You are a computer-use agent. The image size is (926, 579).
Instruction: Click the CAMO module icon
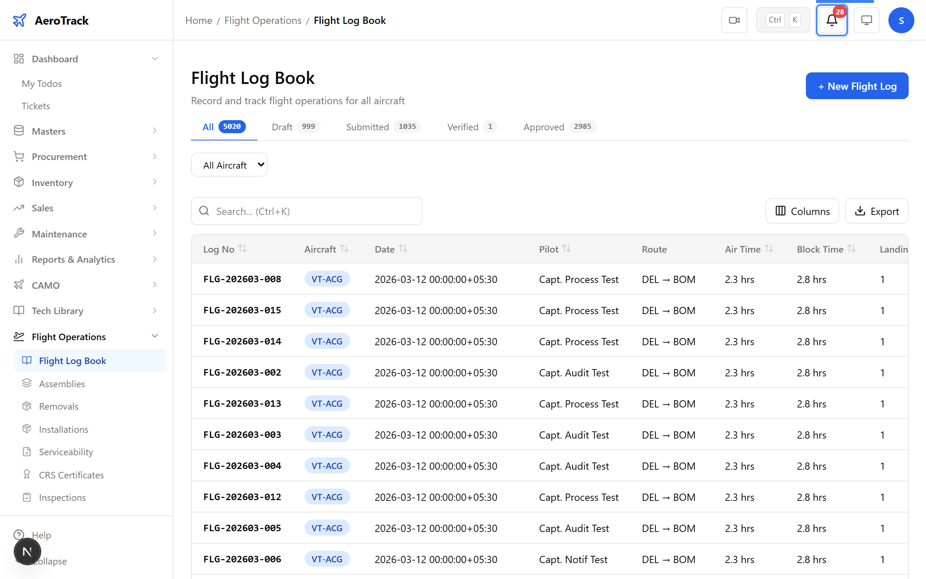point(19,284)
